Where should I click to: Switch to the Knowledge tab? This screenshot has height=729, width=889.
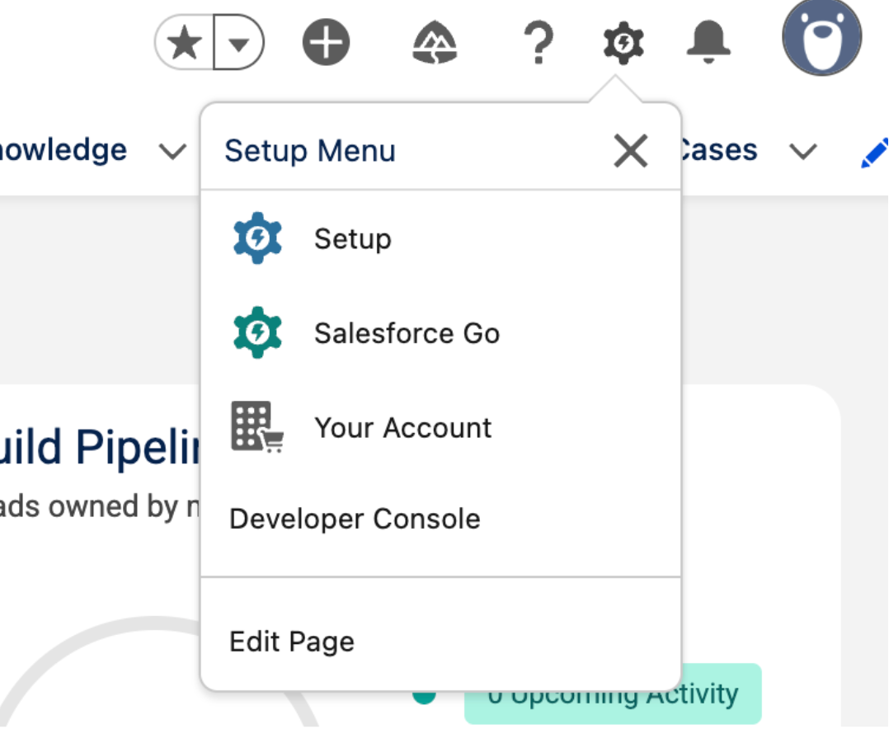(x=64, y=150)
